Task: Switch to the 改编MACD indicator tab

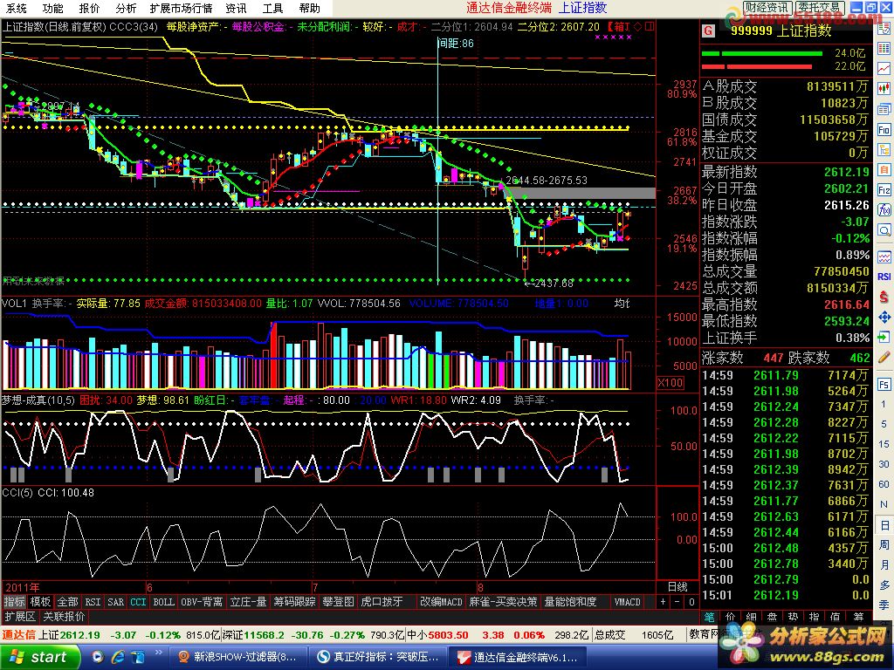Action: click(441, 602)
